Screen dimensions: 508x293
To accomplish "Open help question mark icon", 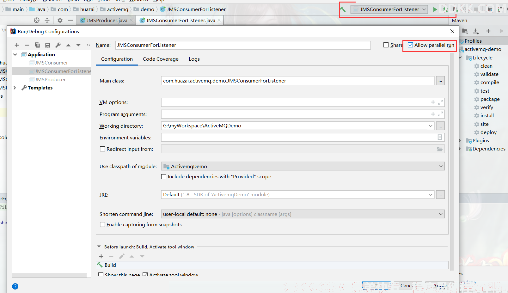I will (x=15, y=286).
